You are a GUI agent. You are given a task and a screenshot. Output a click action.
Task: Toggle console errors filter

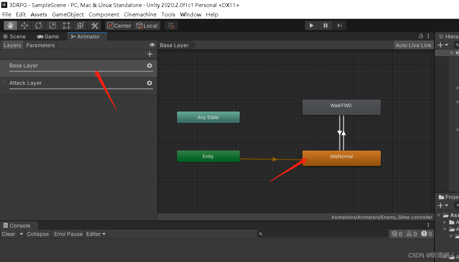pos(427,234)
